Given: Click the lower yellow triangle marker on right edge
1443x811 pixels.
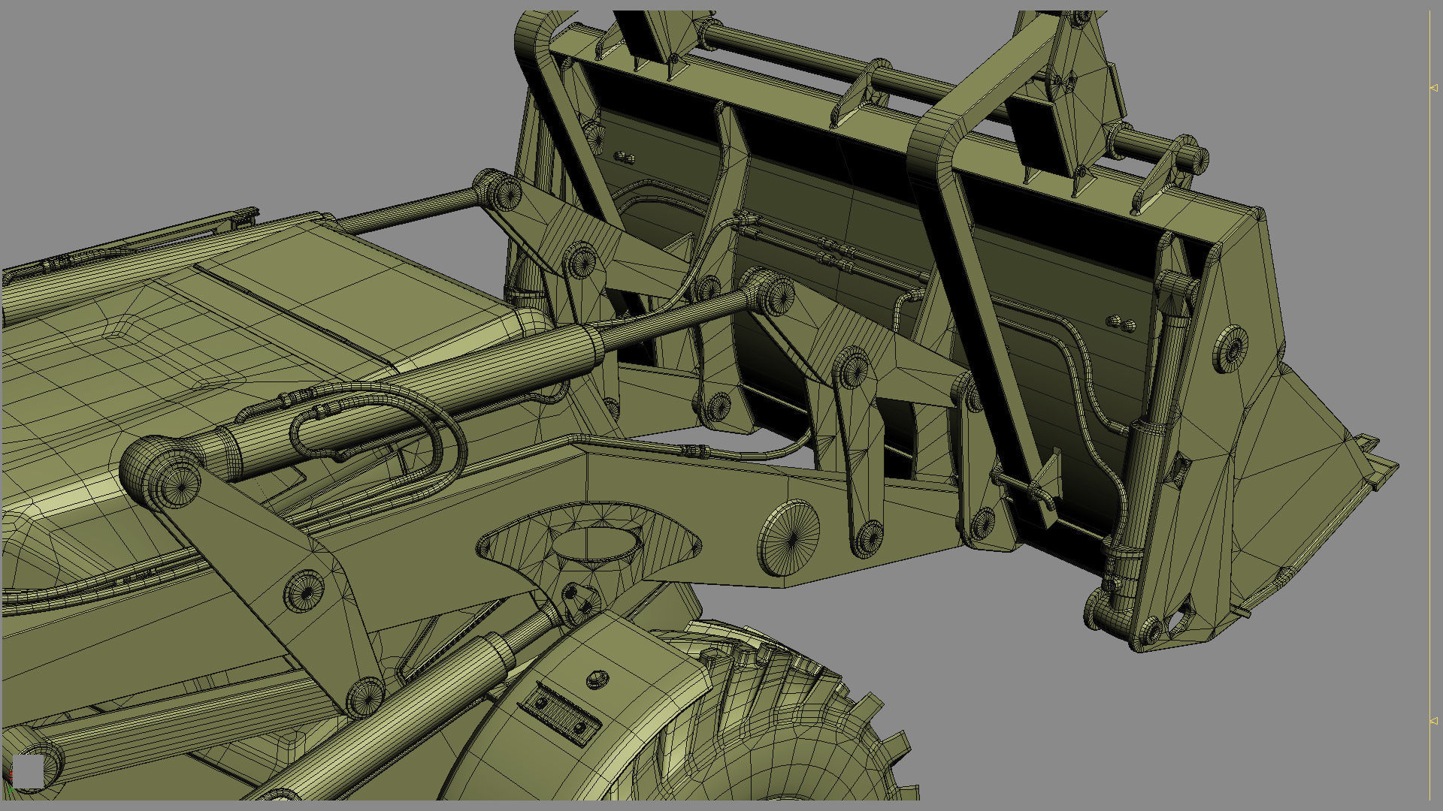Looking at the screenshot, I should [x=1433, y=721].
